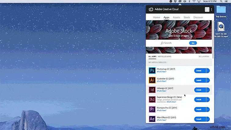231x130 pixels.
Task: Open What's New link for After Effects
Action: pos(162,120)
